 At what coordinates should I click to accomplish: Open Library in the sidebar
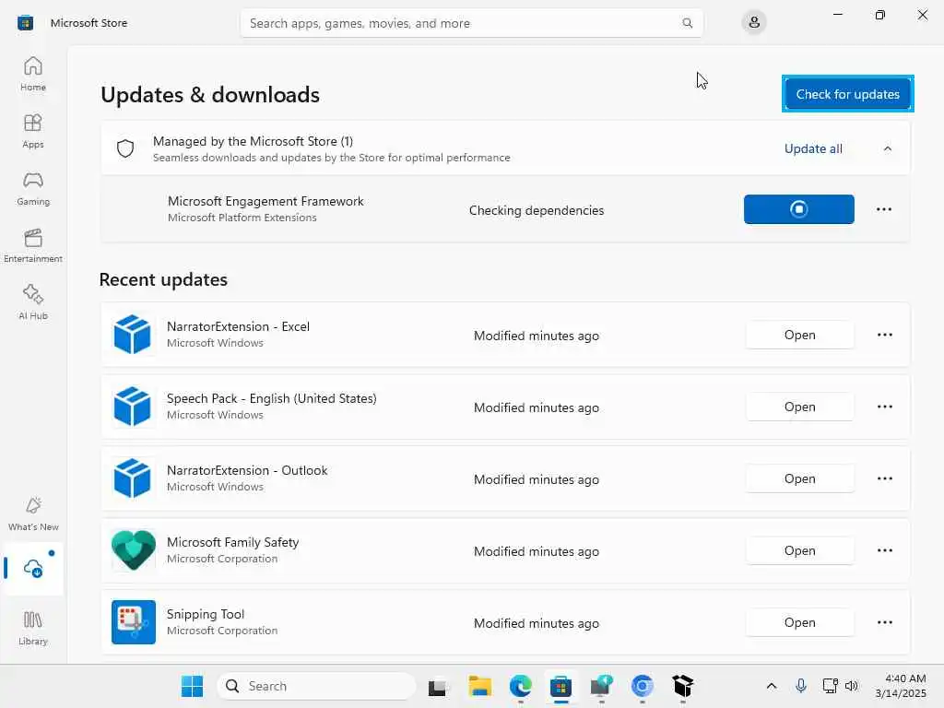point(33,629)
